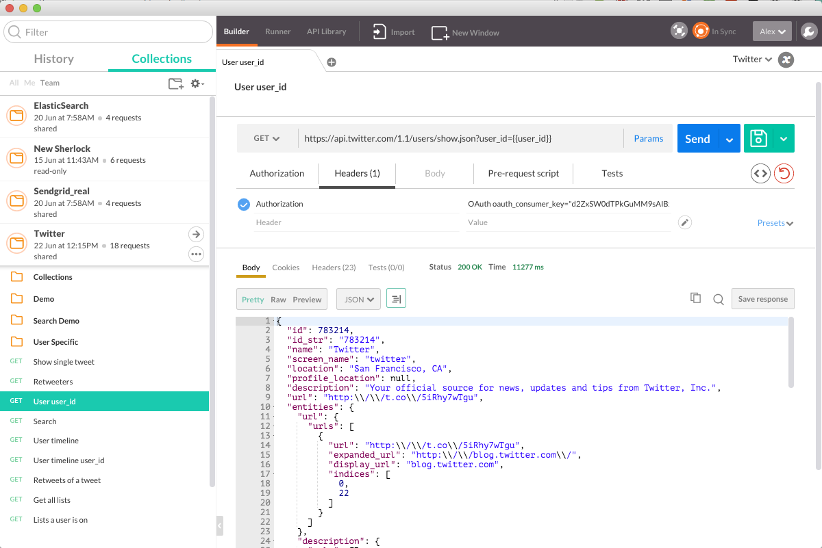Open the request Authorization tab
822x548 pixels.
(277, 174)
